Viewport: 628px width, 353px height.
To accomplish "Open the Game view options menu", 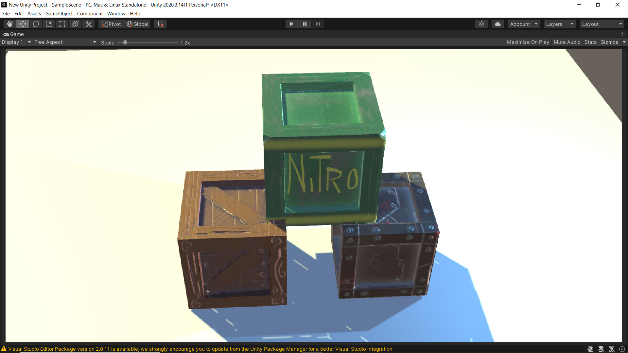I will point(623,34).
